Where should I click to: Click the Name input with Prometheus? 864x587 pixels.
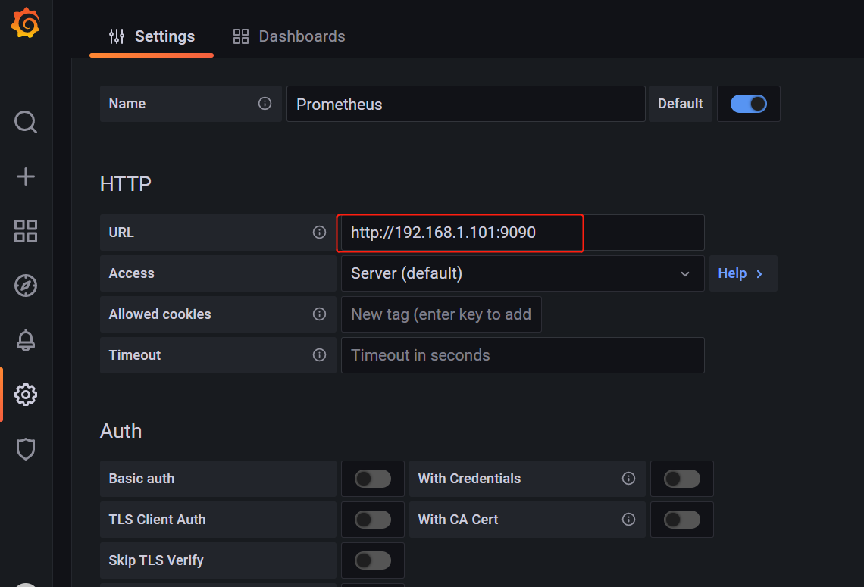[x=465, y=104]
